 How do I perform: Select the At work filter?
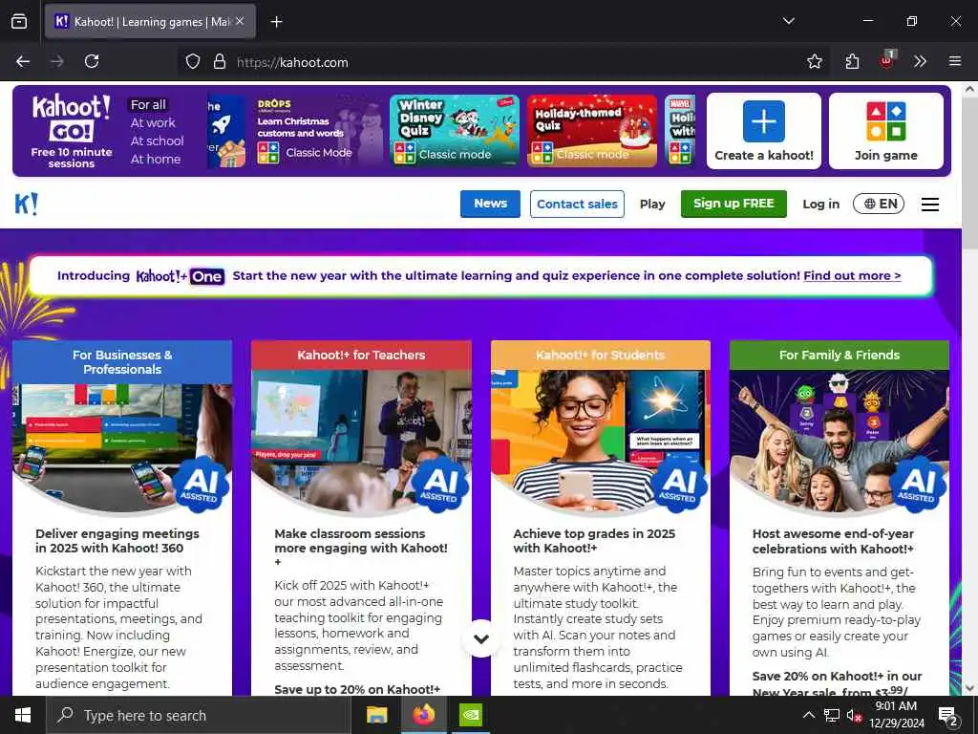click(153, 123)
